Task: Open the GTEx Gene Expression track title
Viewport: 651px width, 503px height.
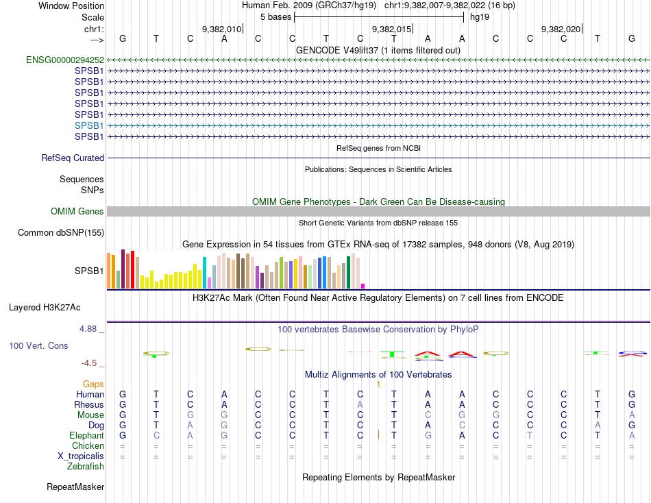Action: (x=378, y=244)
